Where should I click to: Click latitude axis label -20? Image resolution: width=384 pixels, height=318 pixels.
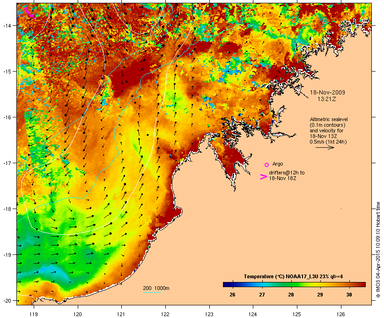point(7,301)
